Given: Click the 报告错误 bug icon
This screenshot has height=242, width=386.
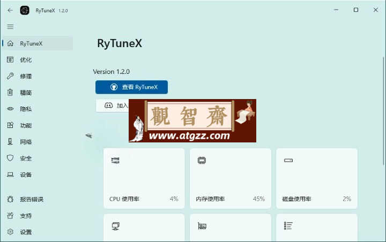Looking at the screenshot, I should click(10, 199).
